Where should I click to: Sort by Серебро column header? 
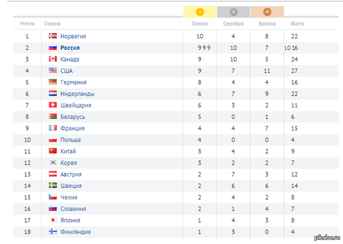pos(233,23)
